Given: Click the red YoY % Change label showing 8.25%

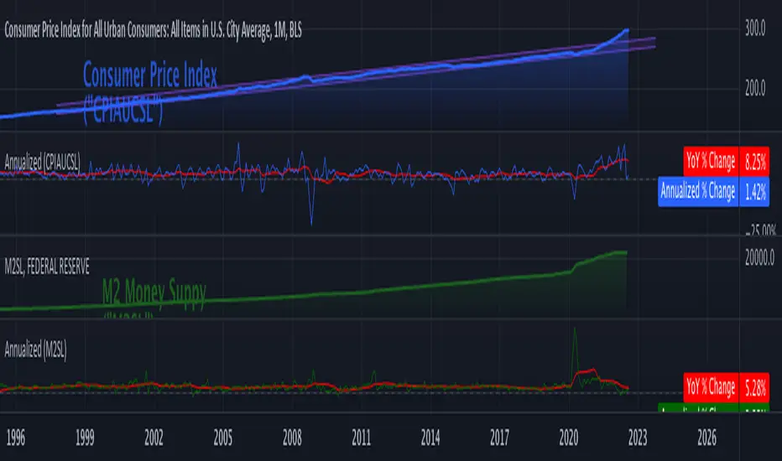Looking at the screenshot, I should [x=709, y=161].
